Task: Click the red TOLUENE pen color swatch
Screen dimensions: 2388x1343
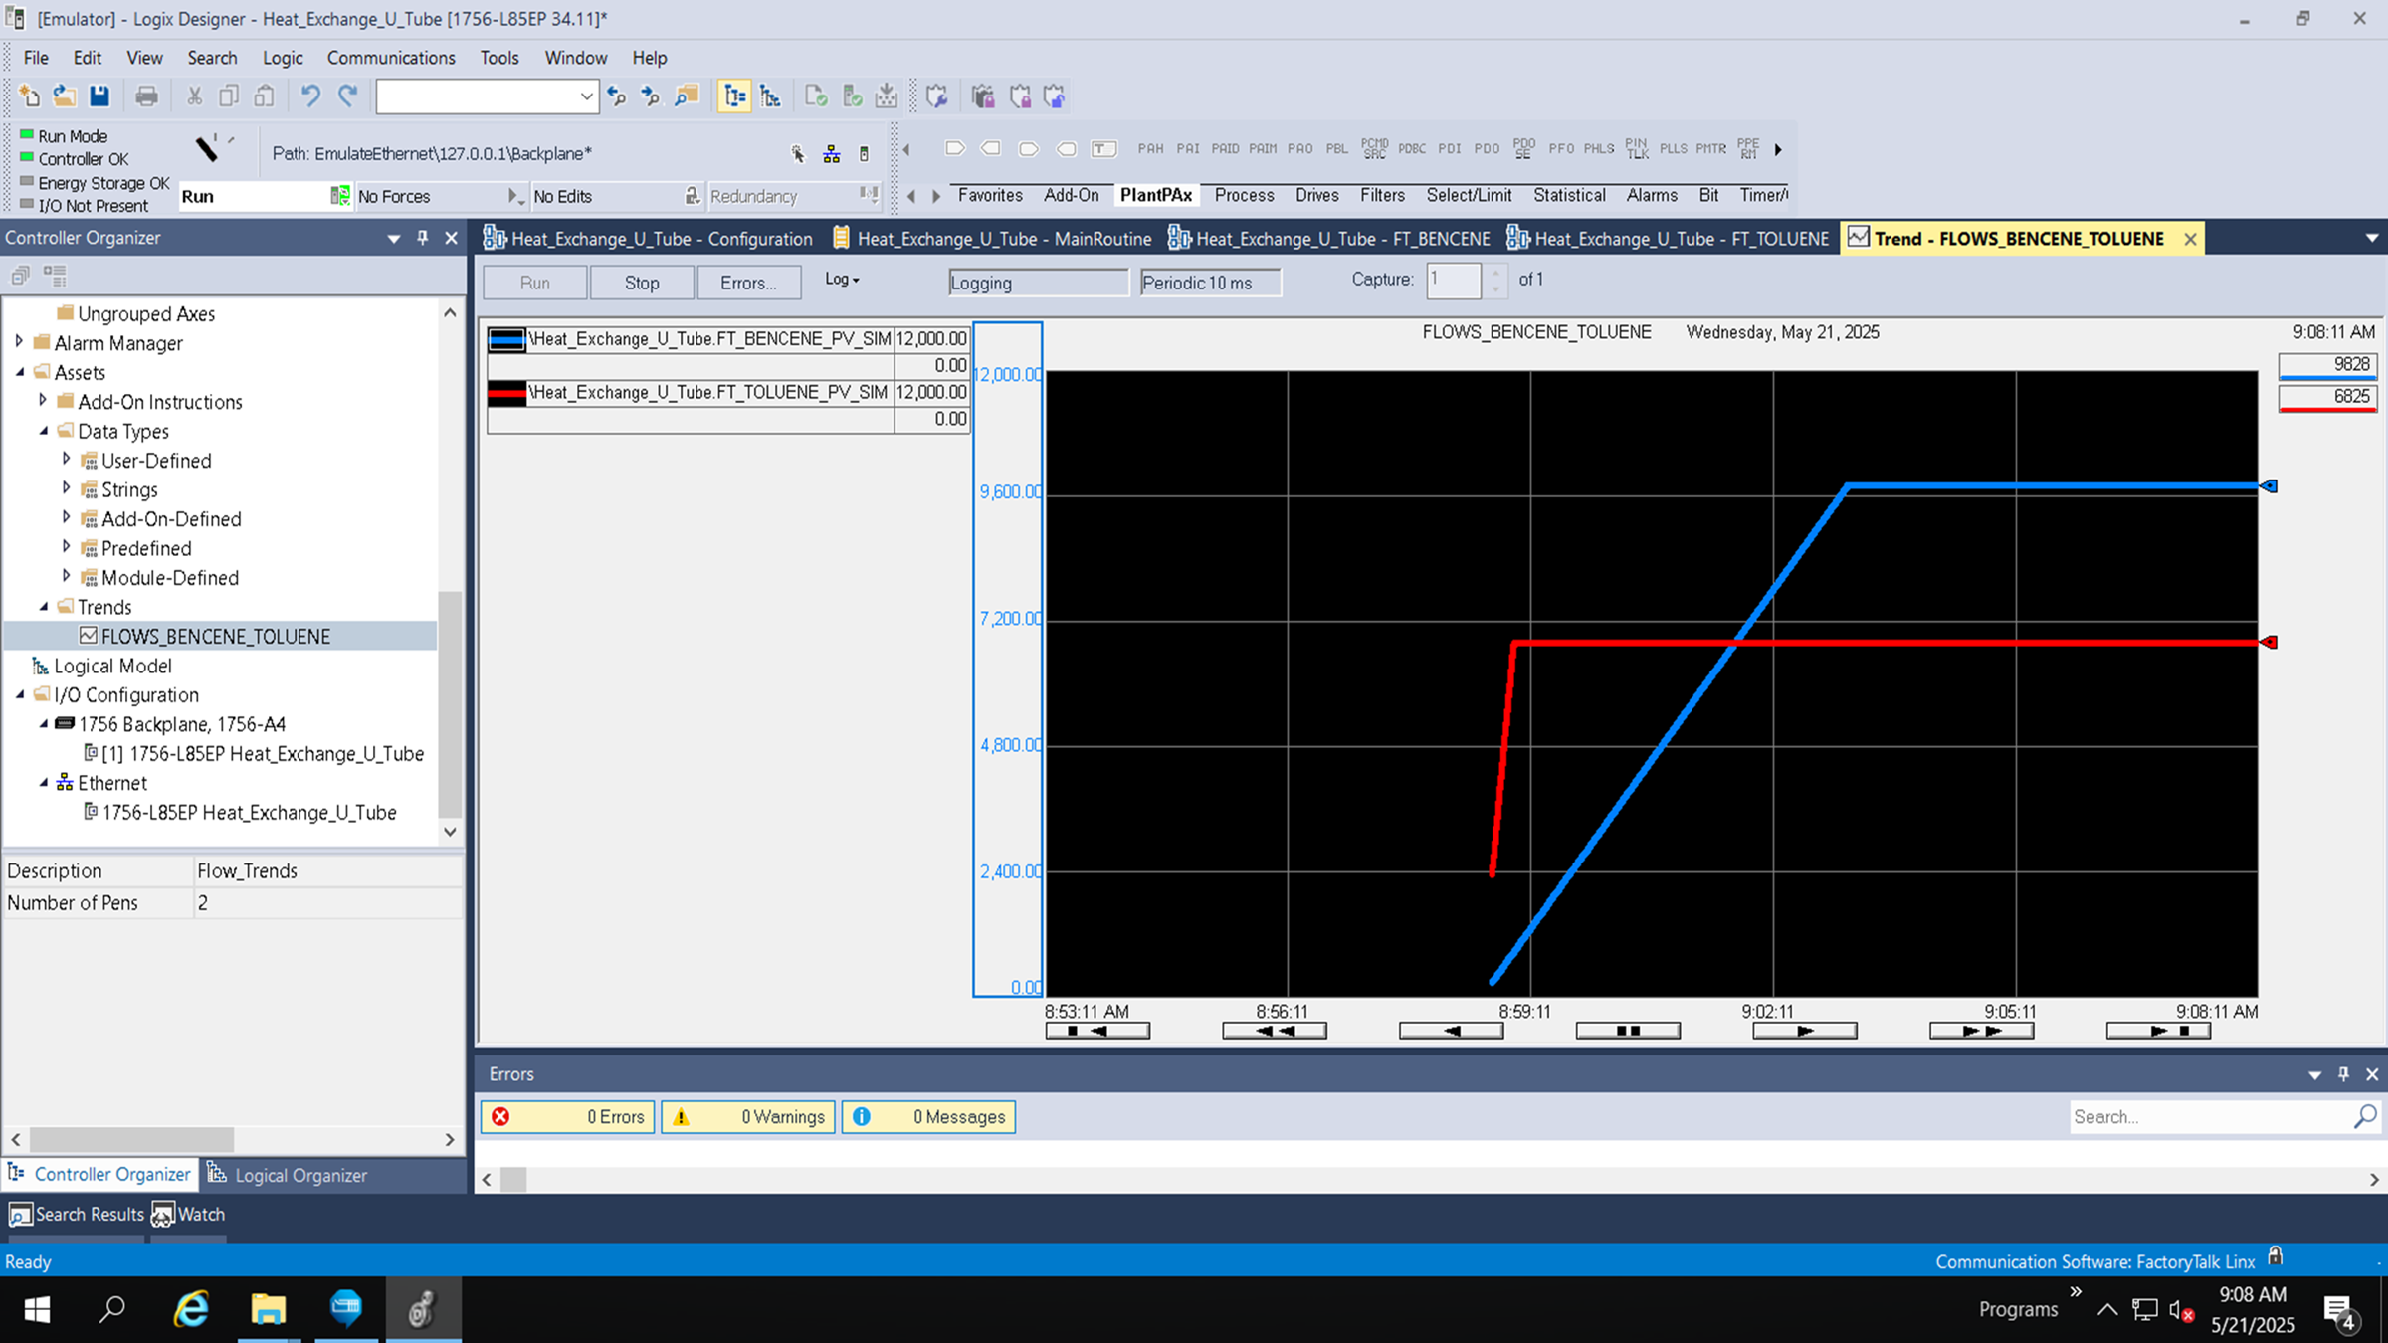Action: [506, 393]
